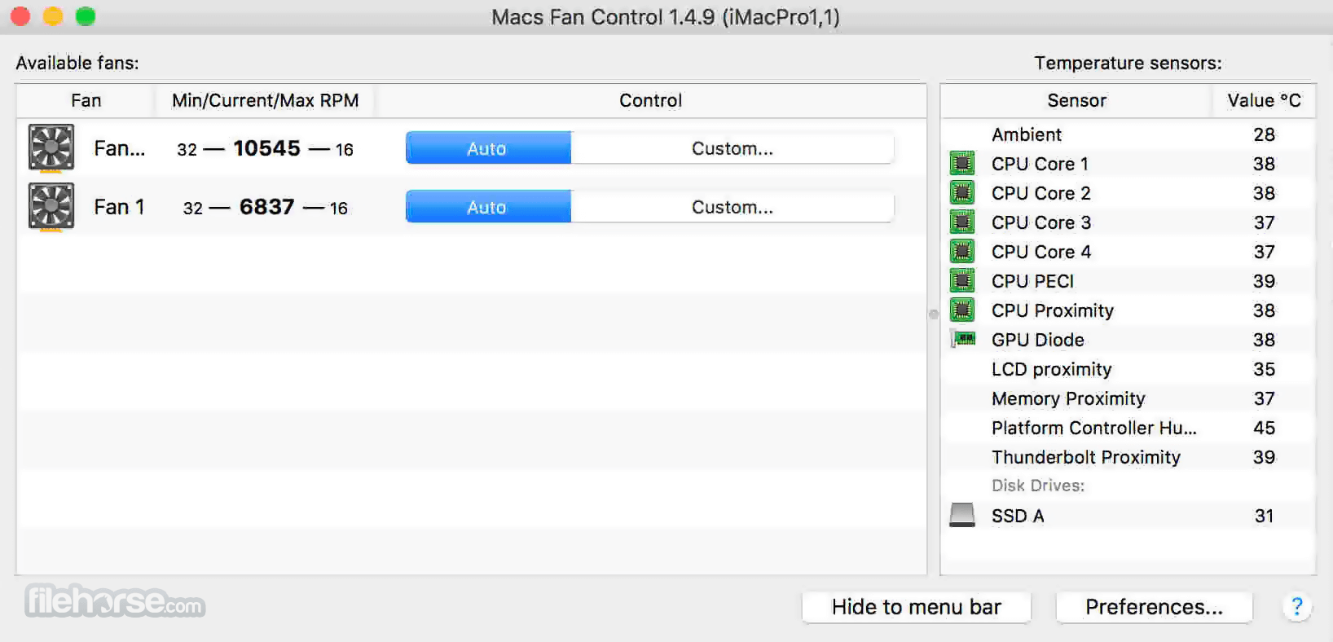Click the CPU Core 4 chip icon

coord(962,252)
